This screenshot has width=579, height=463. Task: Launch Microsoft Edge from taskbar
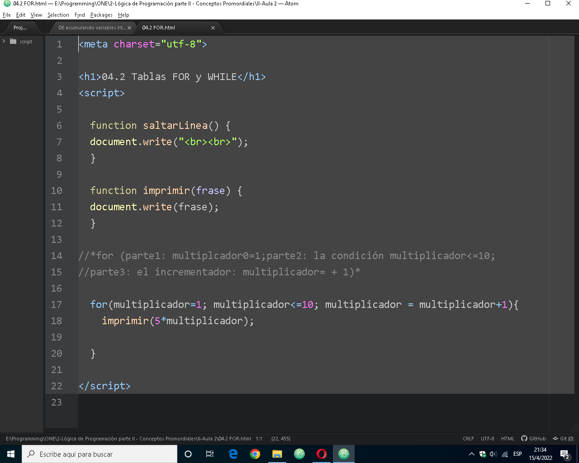233,454
